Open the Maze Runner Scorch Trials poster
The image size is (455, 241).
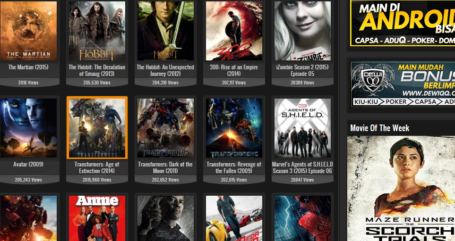coord(401,188)
